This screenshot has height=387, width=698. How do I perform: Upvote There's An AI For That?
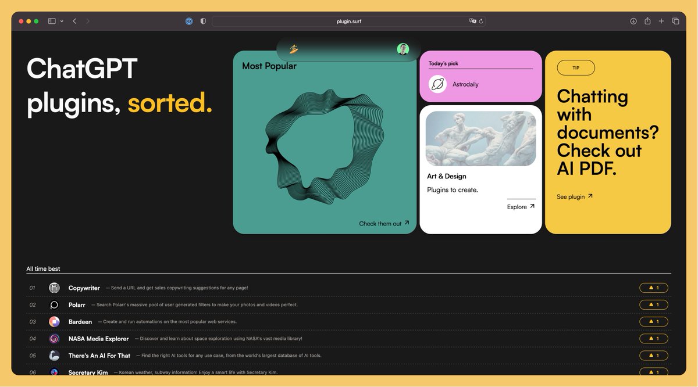pos(654,355)
